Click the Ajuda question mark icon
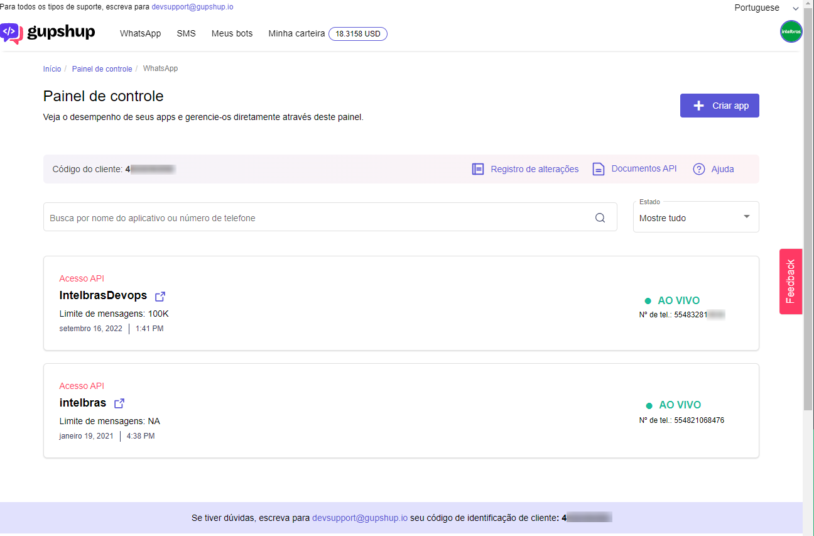Image resolution: width=814 pixels, height=536 pixels. tap(699, 169)
